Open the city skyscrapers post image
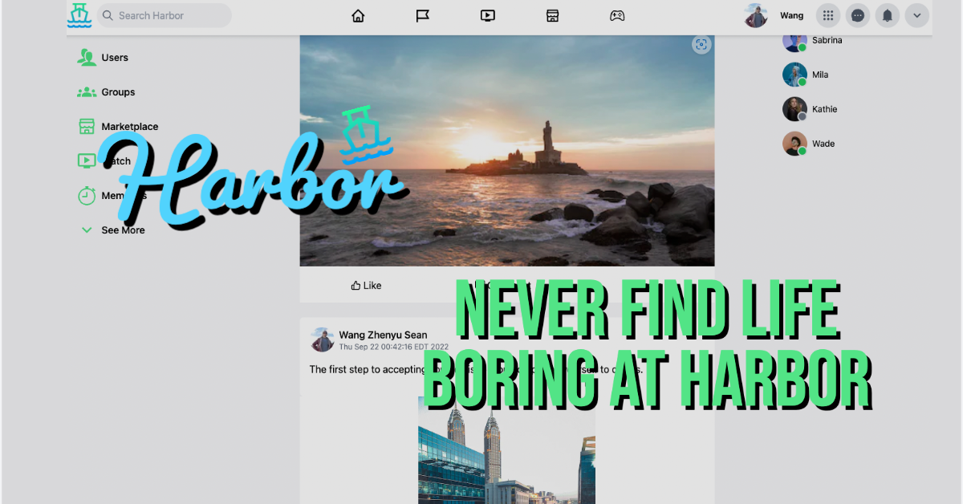 pyautogui.click(x=506, y=449)
